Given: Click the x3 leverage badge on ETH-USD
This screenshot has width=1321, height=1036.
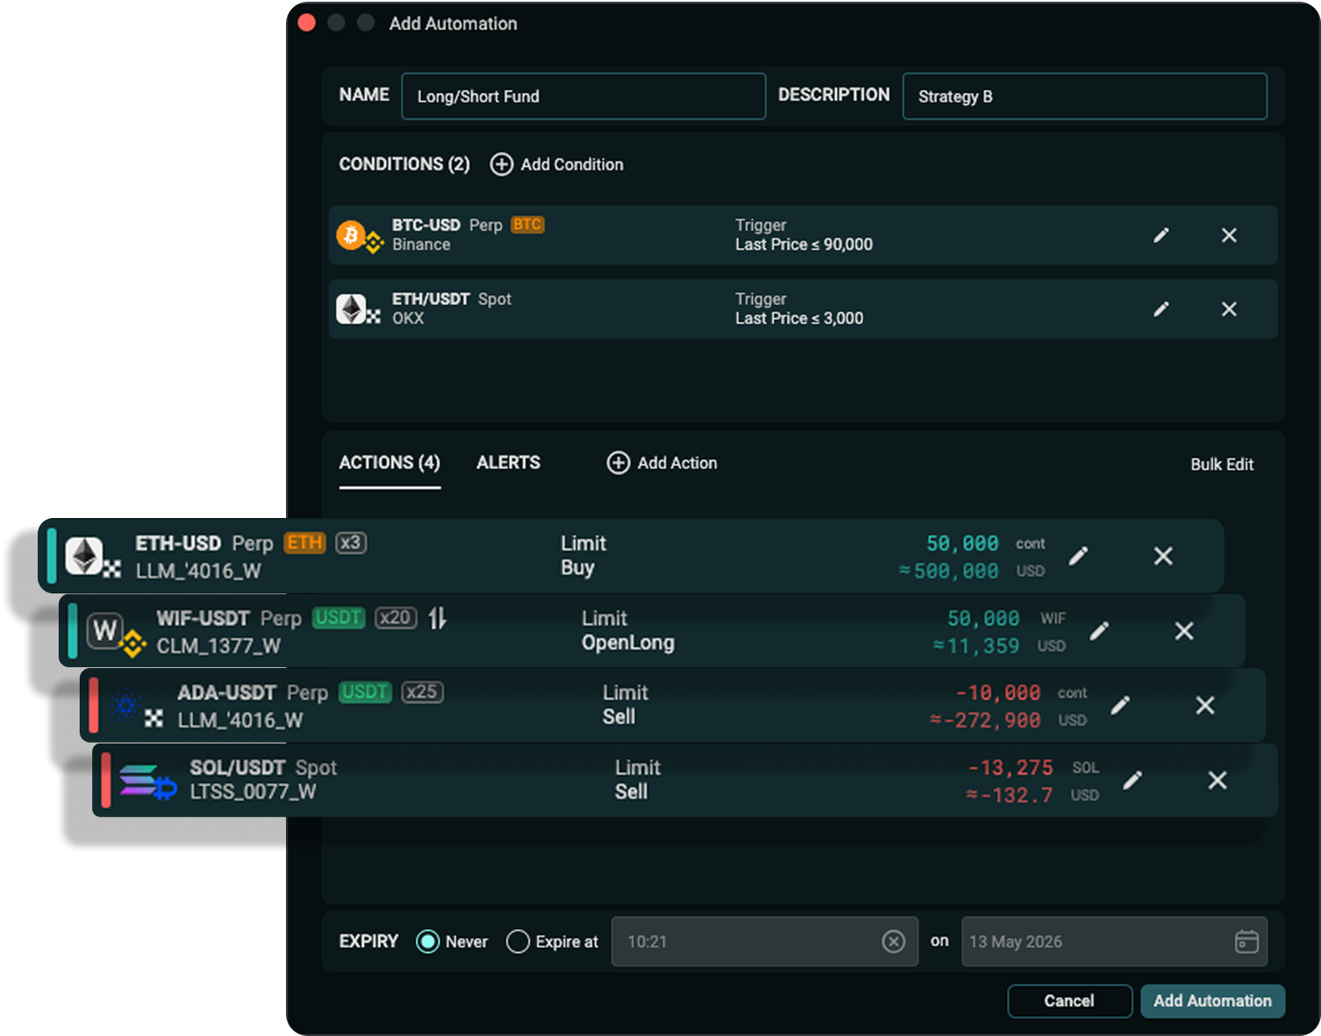Looking at the screenshot, I should tap(351, 543).
